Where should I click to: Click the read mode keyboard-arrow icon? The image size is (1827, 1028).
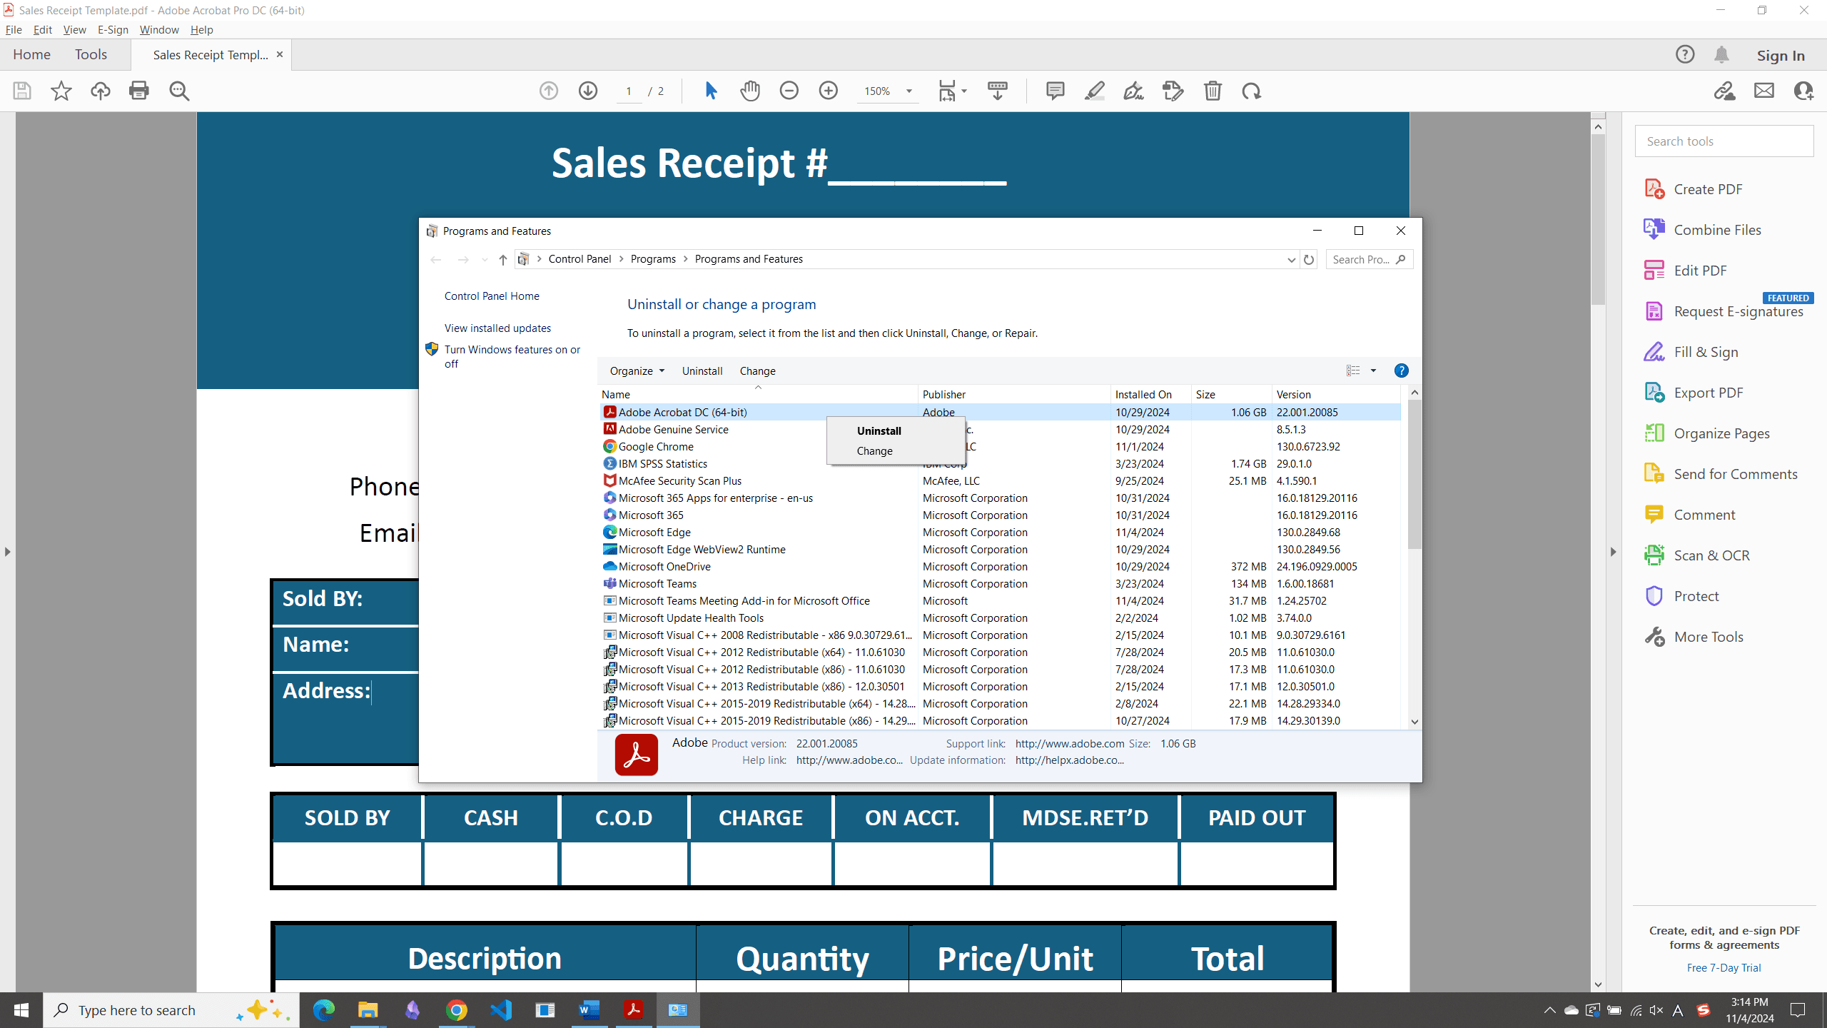pyautogui.click(x=998, y=91)
